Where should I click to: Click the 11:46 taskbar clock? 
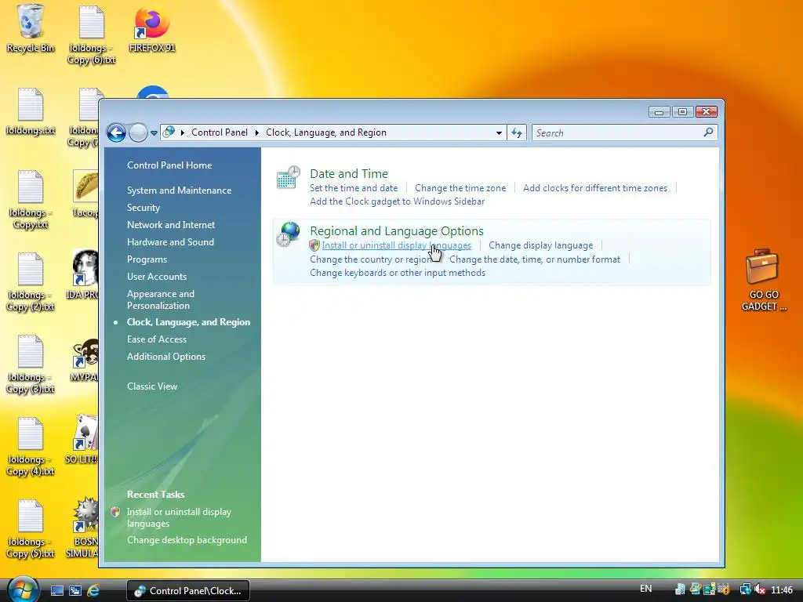782,590
